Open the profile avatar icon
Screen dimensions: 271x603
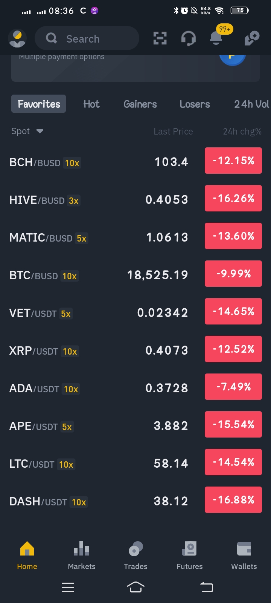coord(17,38)
